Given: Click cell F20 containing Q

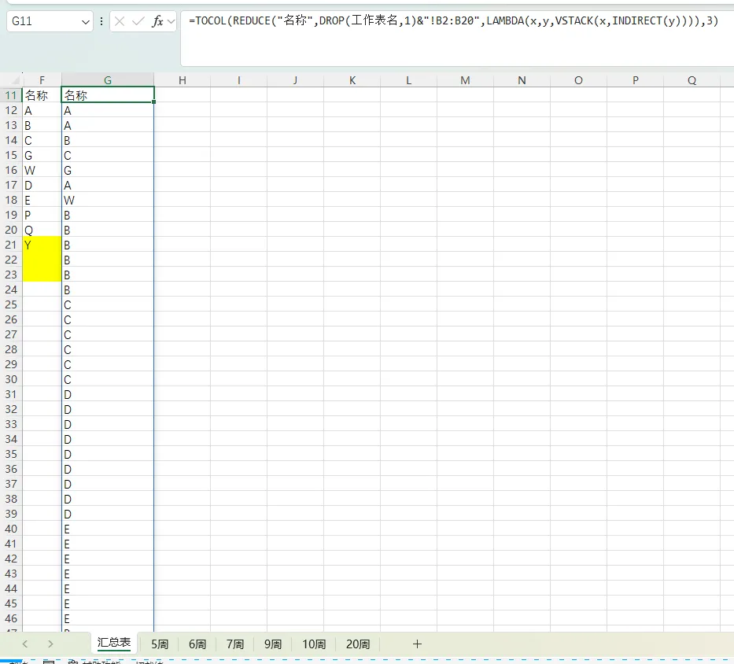Looking at the screenshot, I should [42, 230].
